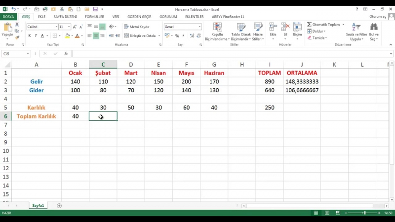Expand the Name Box C6 dropdown arrow
The height and width of the screenshot is (222, 395).
point(28,54)
